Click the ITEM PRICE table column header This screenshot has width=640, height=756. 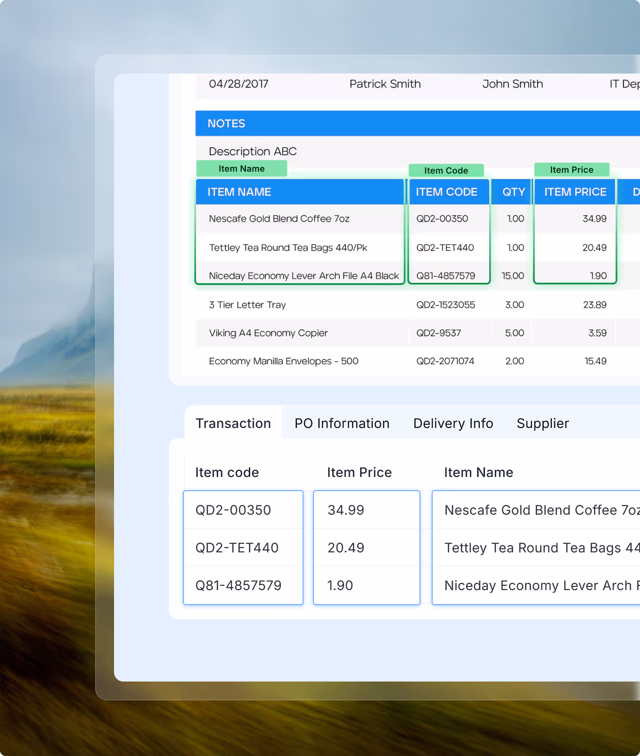click(575, 192)
